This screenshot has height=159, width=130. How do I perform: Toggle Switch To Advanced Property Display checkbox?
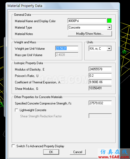click(13, 146)
